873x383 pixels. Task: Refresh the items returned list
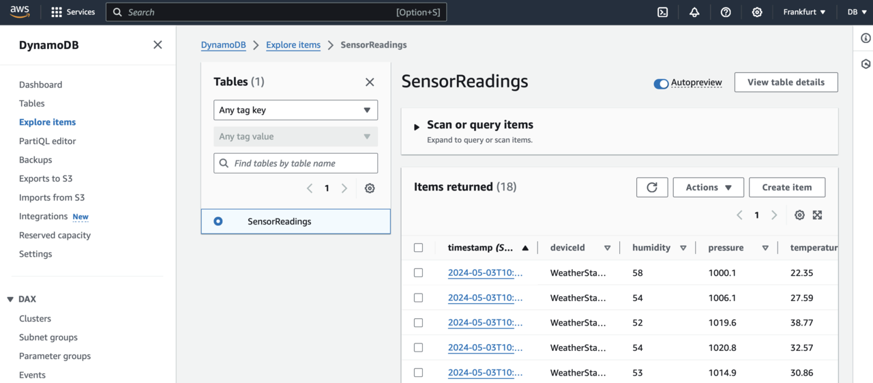click(652, 187)
